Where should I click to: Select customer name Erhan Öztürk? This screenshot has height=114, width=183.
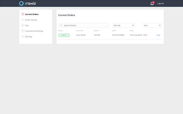pos(81,35)
